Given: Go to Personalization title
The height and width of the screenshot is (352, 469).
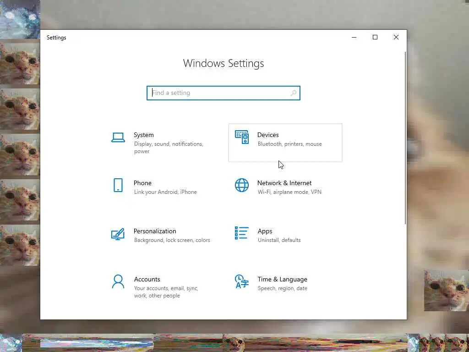Looking at the screenshot, I should click(155, 231).
